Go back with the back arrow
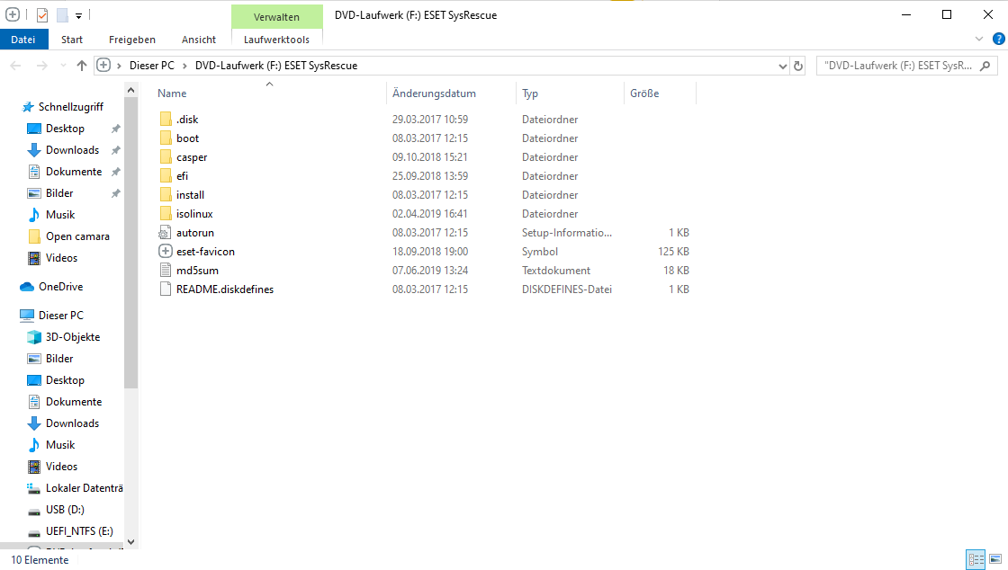The height and width of the screenshot is (570, 1008). tap(16, 66)
